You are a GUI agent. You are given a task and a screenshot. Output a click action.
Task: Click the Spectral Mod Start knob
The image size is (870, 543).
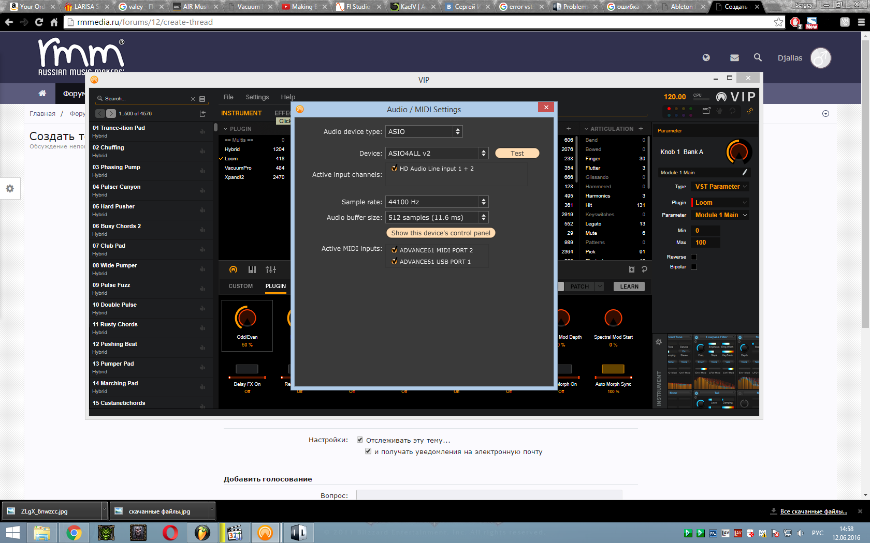(x=613, y=318)
